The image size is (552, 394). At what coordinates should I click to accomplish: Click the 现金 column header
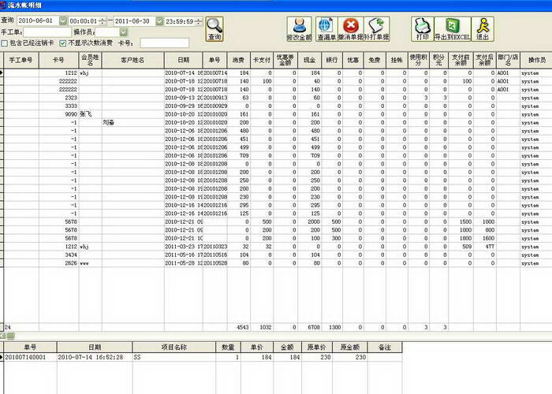coord(309,60)
